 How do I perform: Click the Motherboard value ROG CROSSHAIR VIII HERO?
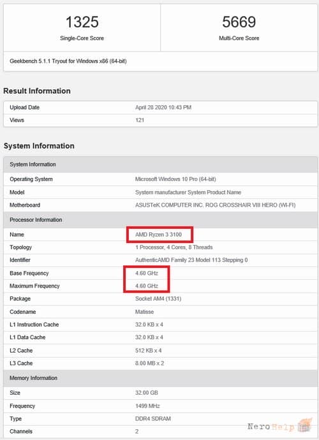click(x=215, y=205)
